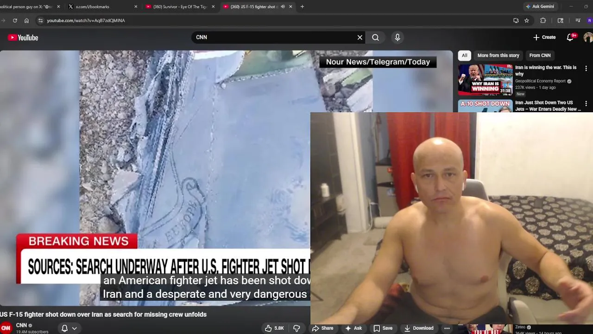Open more actions three-dot menu

click(447, 328)
